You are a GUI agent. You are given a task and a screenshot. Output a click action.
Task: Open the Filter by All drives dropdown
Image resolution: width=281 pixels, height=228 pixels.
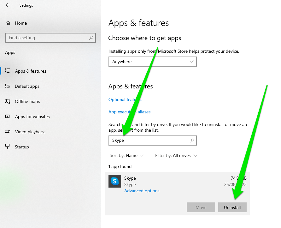[176, 156]
